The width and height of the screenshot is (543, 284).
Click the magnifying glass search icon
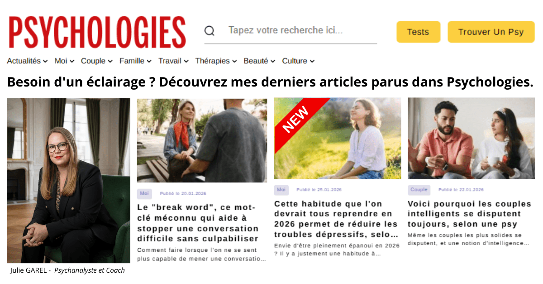pos(209,31)
